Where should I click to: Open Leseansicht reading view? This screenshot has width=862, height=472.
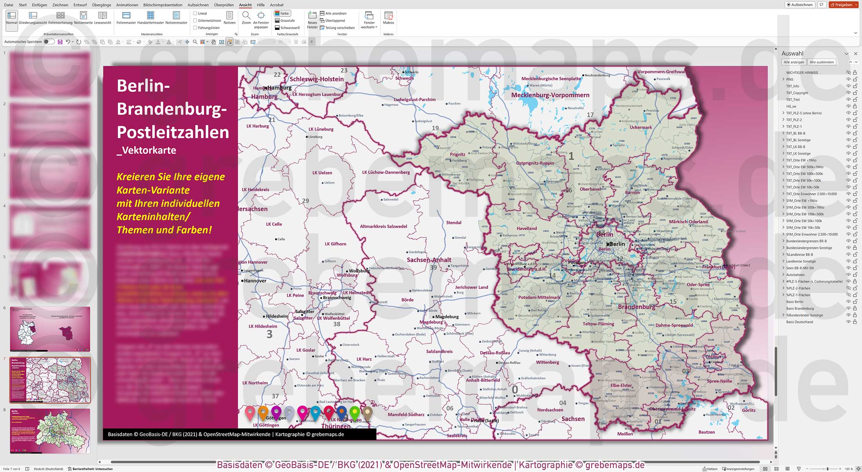[x=103, y=16]
